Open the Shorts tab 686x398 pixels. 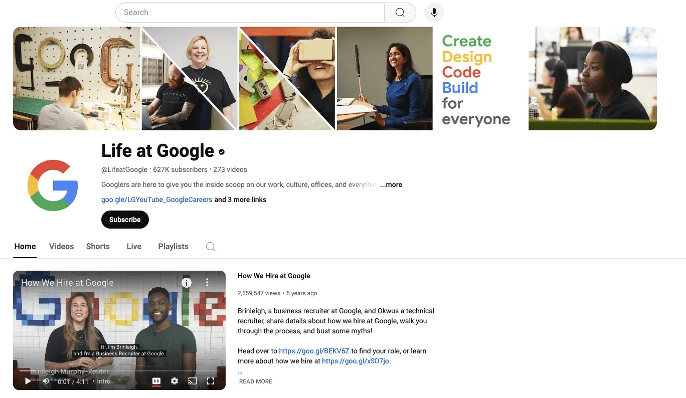click(x=98, y=247)
